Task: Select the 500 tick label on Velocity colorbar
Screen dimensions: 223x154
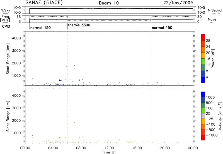Action: [209, 103]
